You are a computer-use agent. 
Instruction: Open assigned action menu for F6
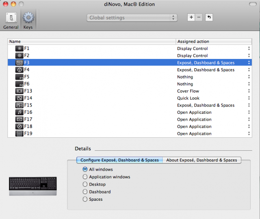point(249,84)
